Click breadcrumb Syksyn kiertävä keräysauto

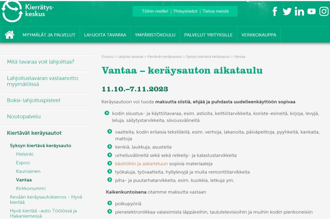pos(208,57)
